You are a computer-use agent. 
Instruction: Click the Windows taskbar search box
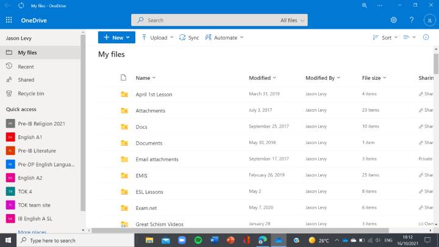pos(76,240)
